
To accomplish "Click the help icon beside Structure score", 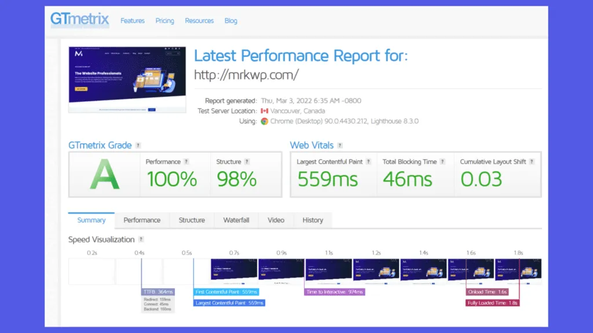I will tap(247, 162).
